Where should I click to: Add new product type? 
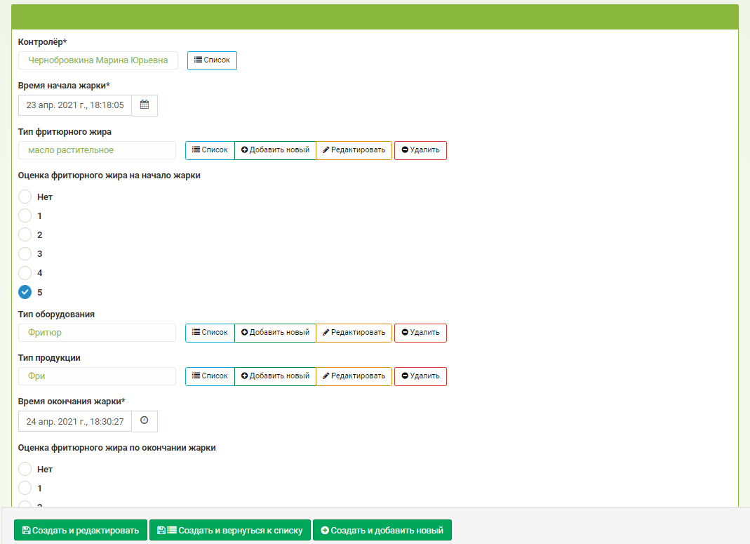[x=275, y=376]
